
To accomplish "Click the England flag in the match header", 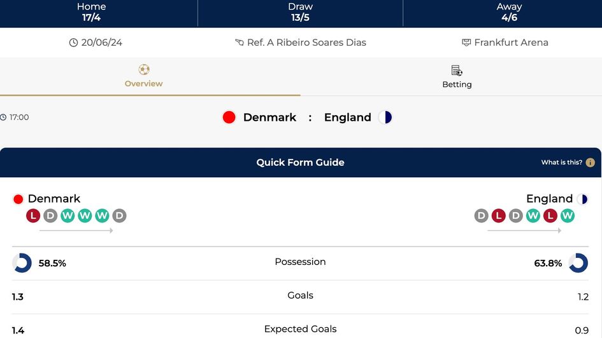I will pos(385,118).
